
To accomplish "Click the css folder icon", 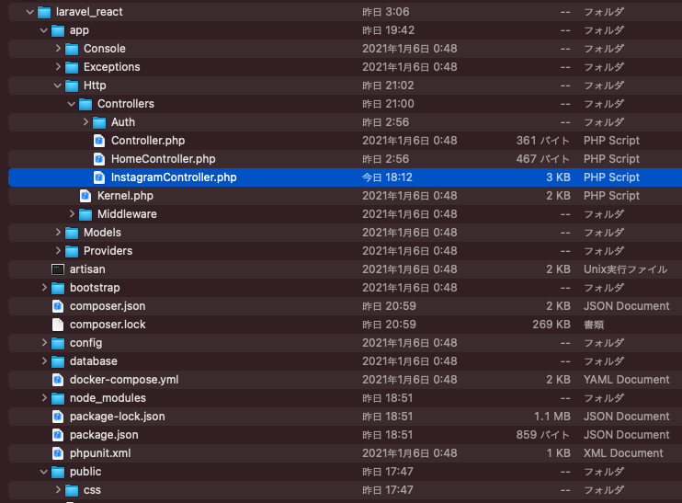I will tap(72, 490).
